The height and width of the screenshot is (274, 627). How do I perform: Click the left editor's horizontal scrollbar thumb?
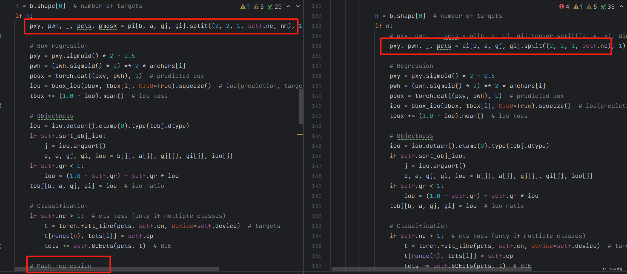[117, 269]
